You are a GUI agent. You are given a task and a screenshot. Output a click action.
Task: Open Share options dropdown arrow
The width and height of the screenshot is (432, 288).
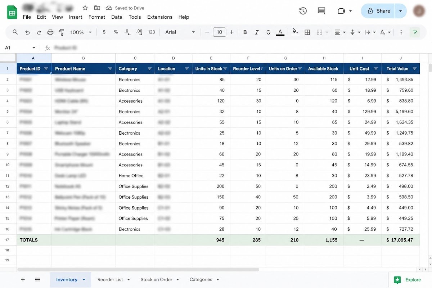[401, 11]
